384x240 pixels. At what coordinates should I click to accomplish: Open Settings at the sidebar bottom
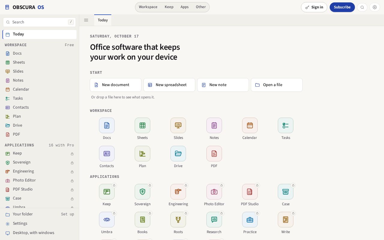click(x=39, y=223)
